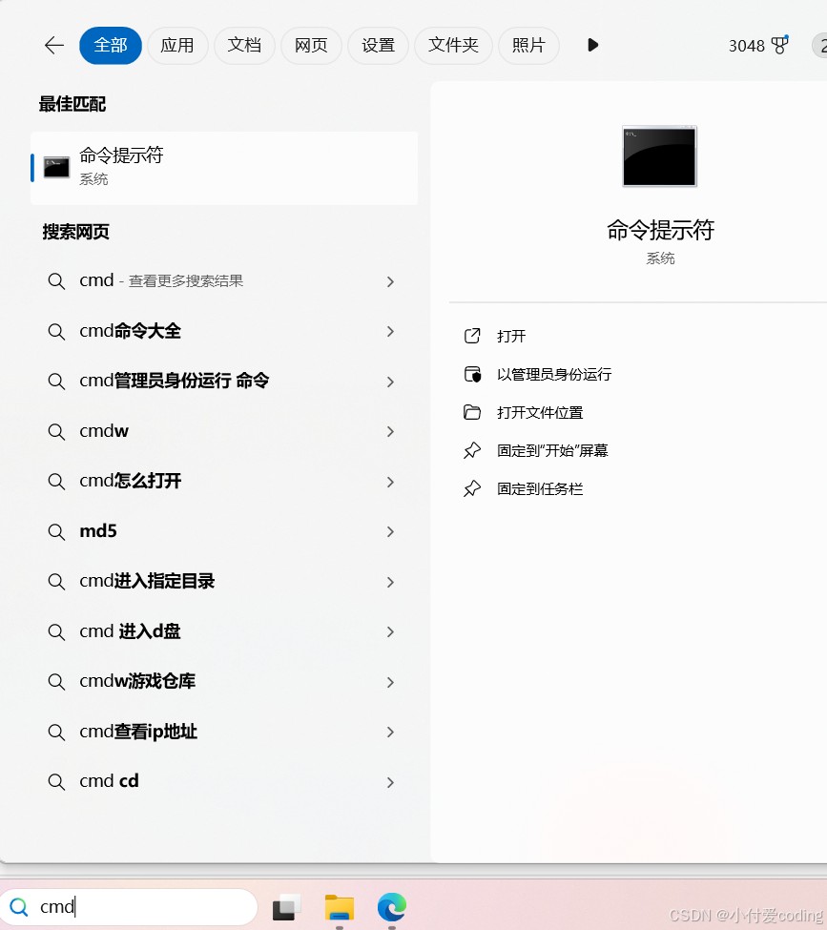Expand chevron next to cmd命令大全

(390, 332)
